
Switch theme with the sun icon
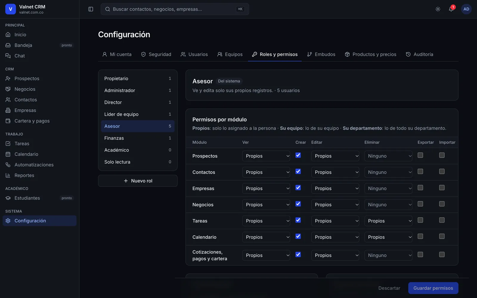[438, 9]
